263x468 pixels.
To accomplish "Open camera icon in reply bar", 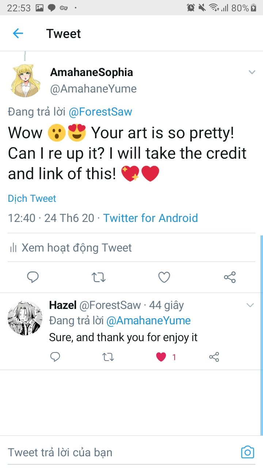I will point(247,452).
